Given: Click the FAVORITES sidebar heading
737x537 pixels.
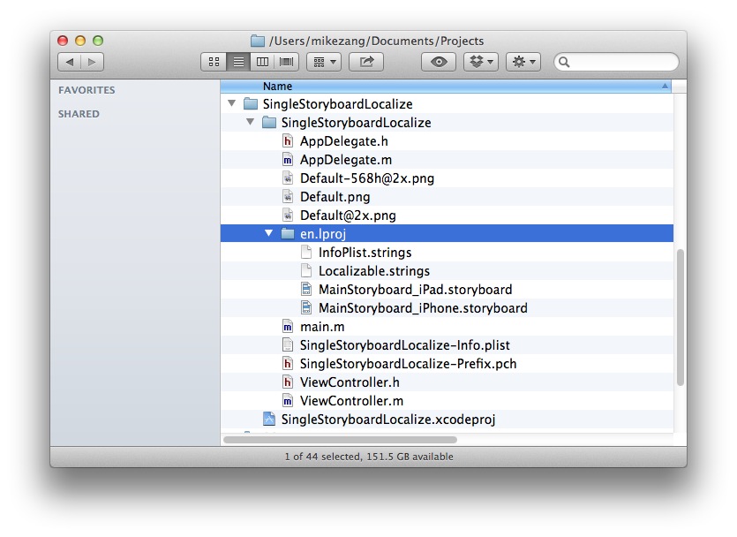Looking at the screenshot, I should point(86,90).
